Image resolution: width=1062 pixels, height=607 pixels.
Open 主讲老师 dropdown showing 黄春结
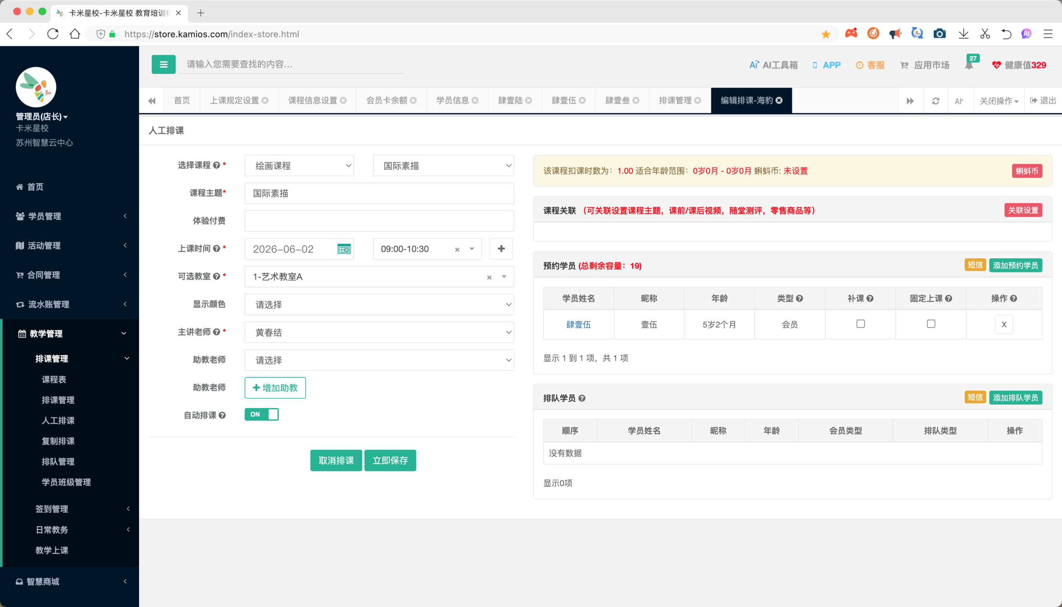click(379, 333)
